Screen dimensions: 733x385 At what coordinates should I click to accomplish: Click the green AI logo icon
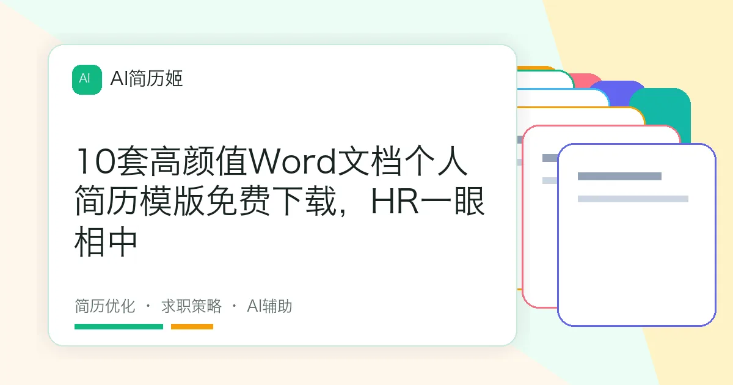click(87, 79)
